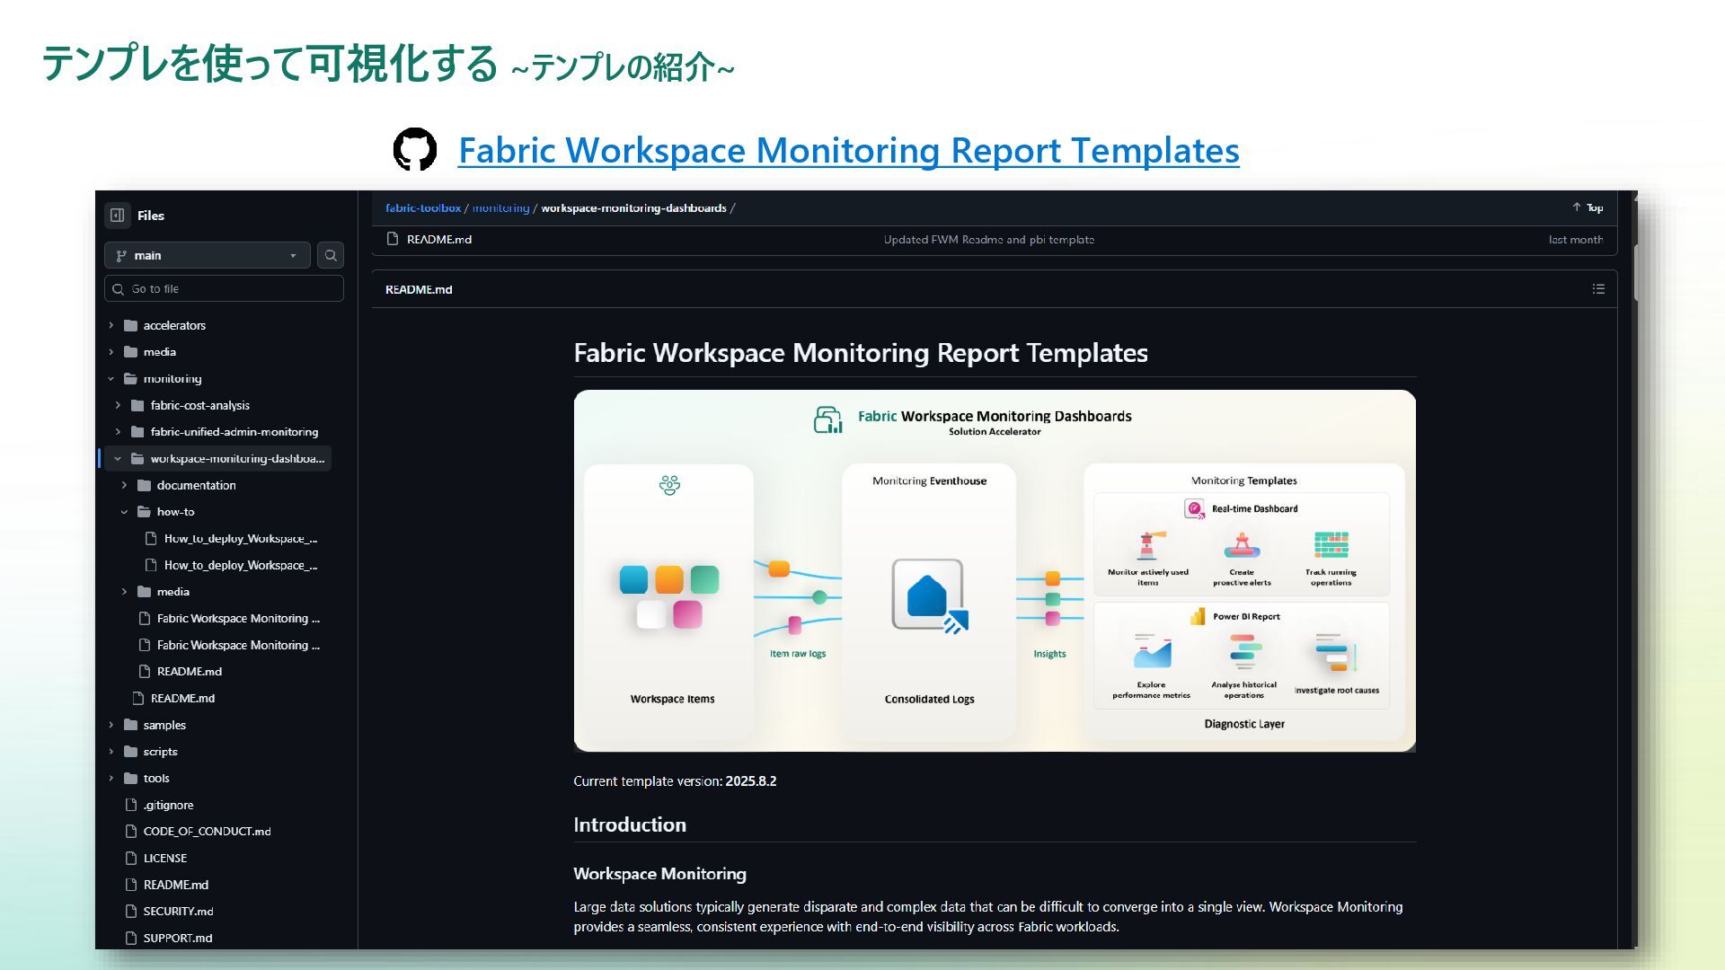
Task: Expand the fabric-cost-analysis folder chevron
Action: tap(118, 405)
